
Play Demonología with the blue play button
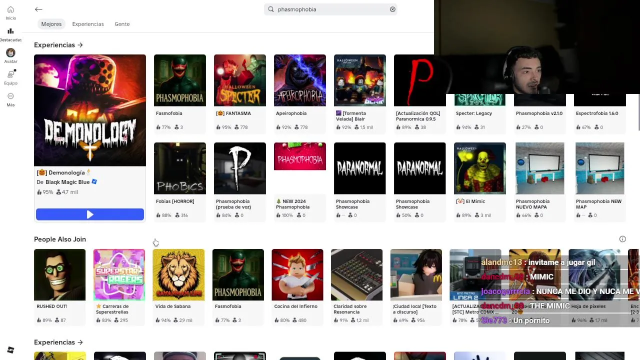point(90,214)
